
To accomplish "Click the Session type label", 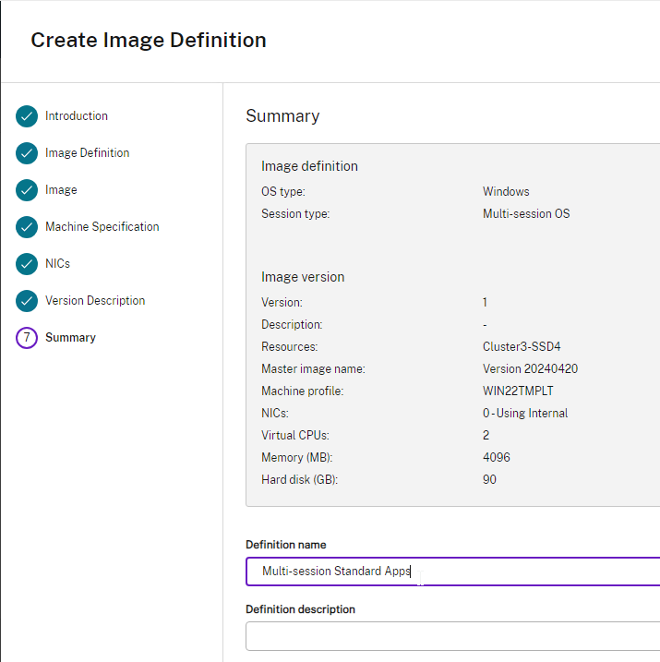I will (x=295, y=213).
